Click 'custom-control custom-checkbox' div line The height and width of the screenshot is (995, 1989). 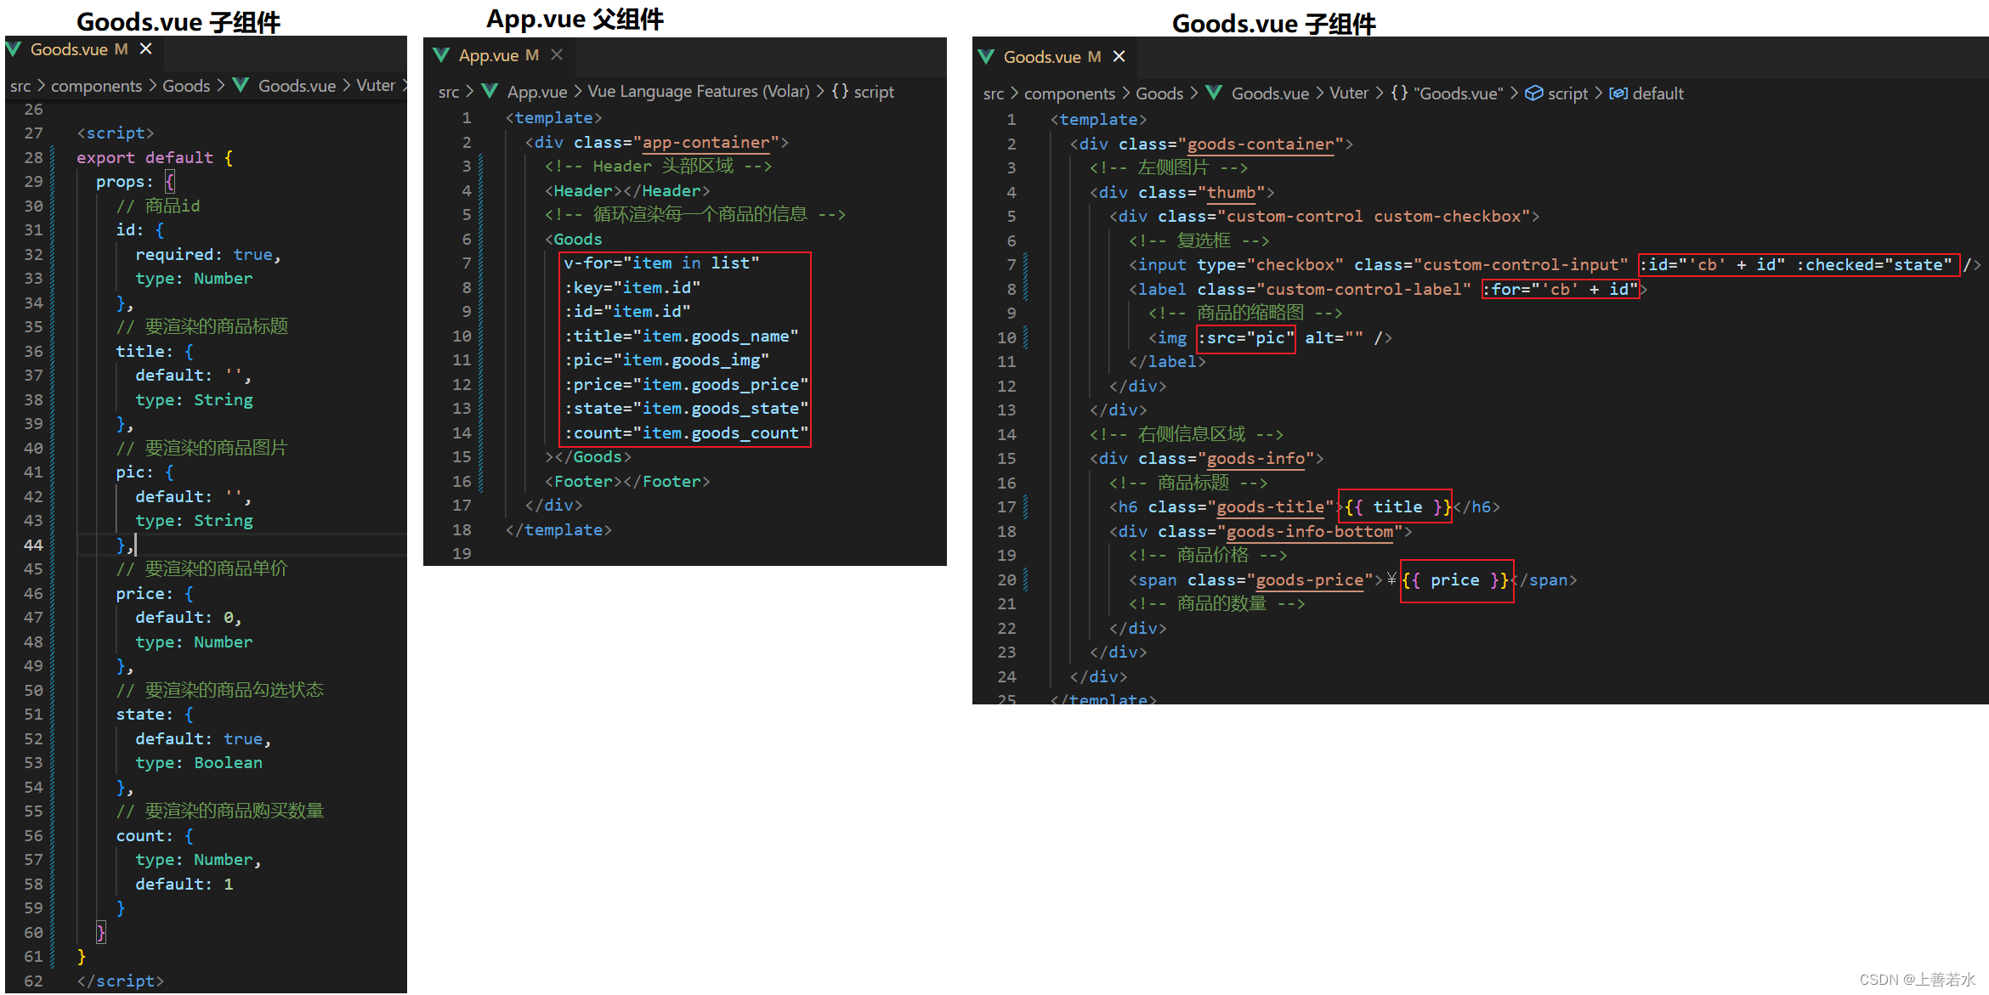(x=1324, y=216)
